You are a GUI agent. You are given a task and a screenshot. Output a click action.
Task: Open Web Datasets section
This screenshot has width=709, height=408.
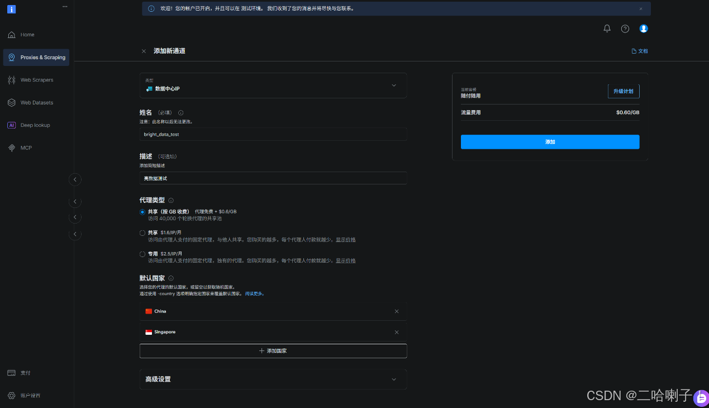(x=37, y=103)
